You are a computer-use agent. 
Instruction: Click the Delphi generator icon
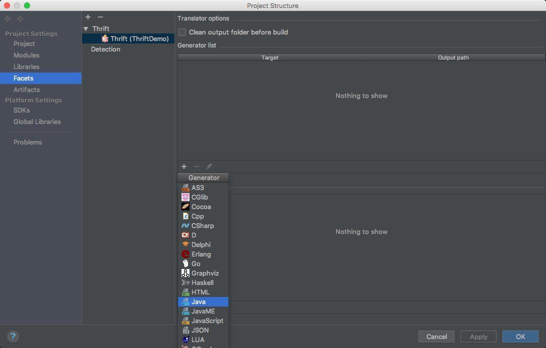tap(185, 244)
